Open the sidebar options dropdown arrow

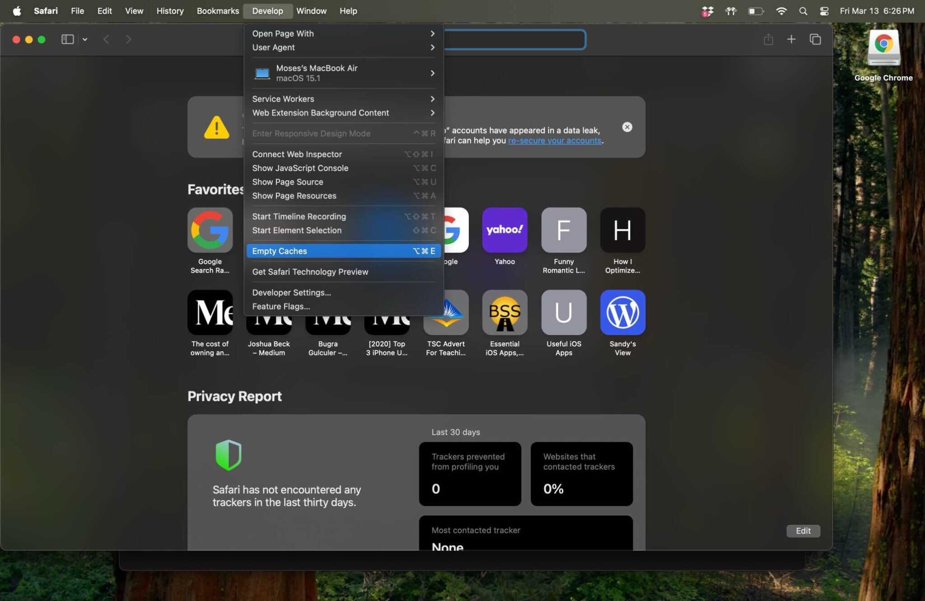click(x=85, y=39)
